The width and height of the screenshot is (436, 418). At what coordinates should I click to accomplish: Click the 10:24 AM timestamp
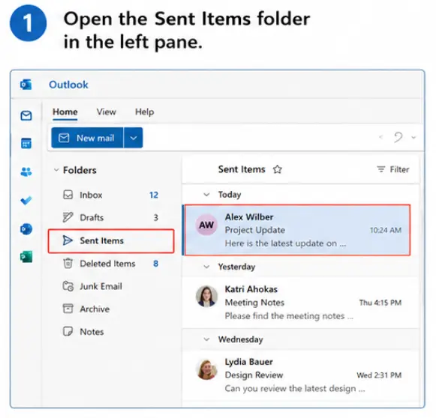[386, 230]
